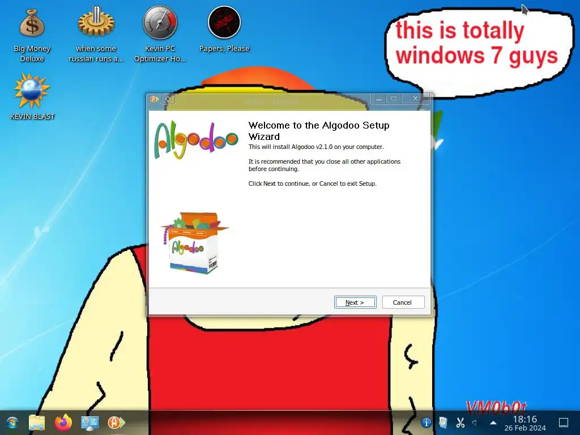The height and width of the screenshot is (435, 580).
Task: Launch Firefox from the taskbar
Action: (x=63, y=423)
